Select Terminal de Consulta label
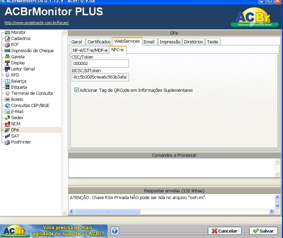The width and height of the screenshot is (283, 238). pyautogui.click(x=32, y=93)
